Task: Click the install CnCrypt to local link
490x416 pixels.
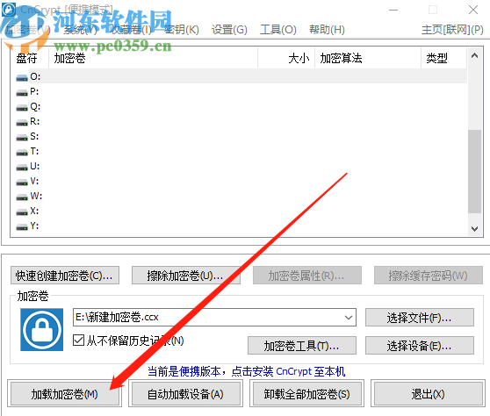Action: [247, 371]
